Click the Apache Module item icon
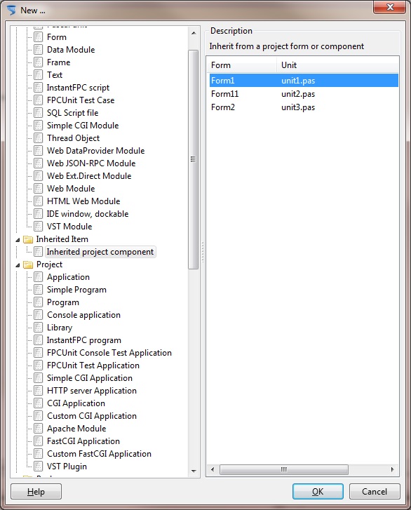Viewport: 411px width, 510px height. pos(39,429)
